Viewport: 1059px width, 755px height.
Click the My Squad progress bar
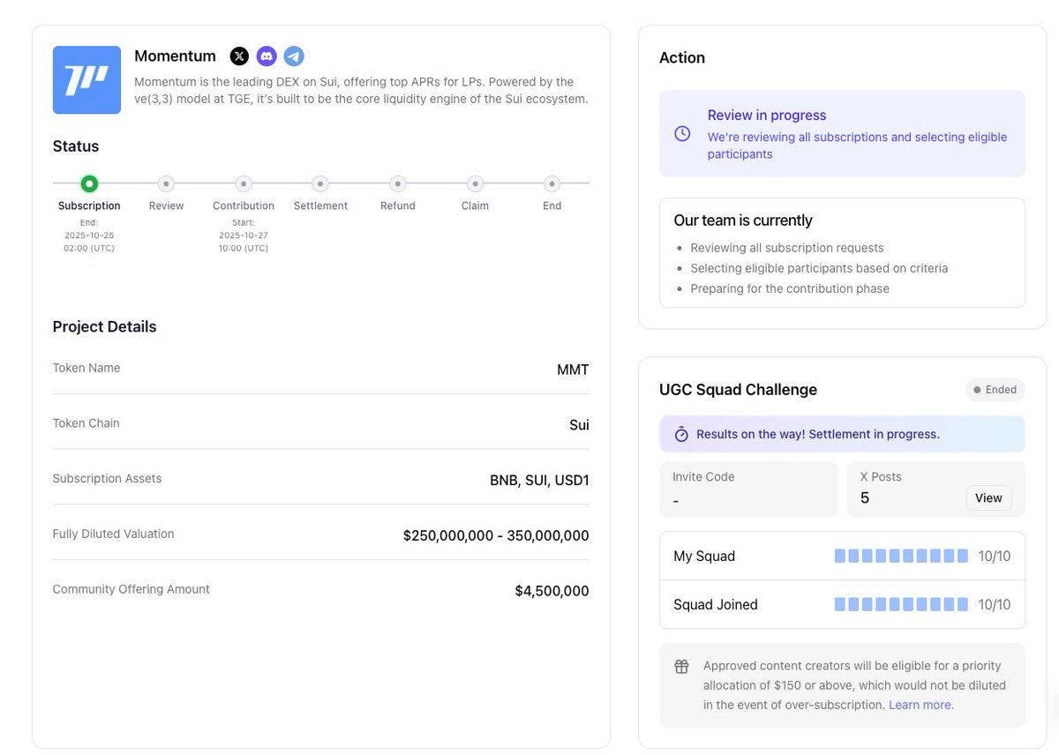pos(901,556)
